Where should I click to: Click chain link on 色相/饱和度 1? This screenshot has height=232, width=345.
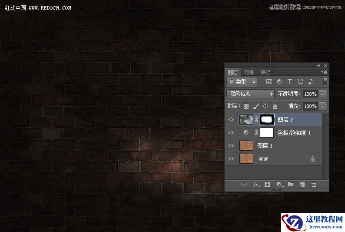(256, 132)
